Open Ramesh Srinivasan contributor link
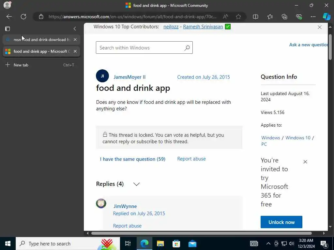This screenshot has height=250, width=334. click(203, 27)
